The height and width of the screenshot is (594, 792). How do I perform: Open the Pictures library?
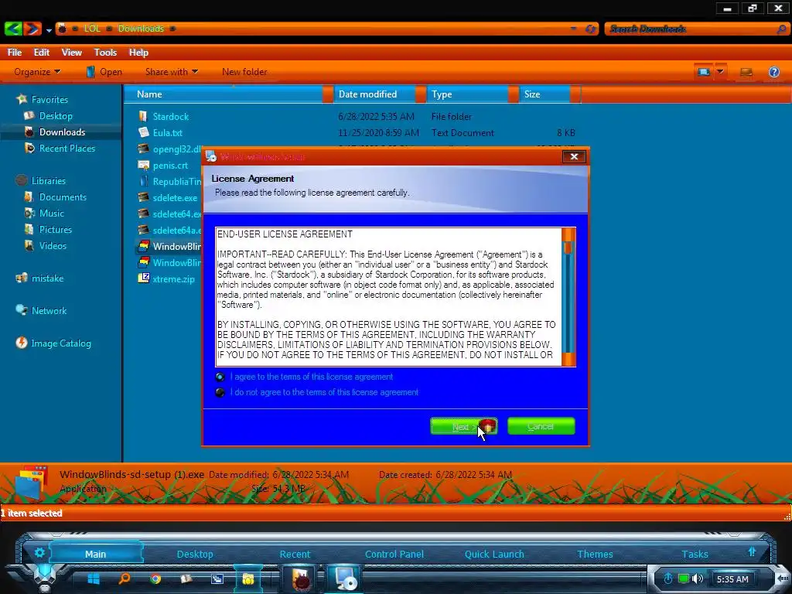[56, 229]
